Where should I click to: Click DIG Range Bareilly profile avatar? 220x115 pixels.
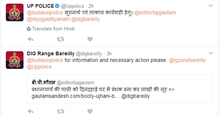[15, 60]
